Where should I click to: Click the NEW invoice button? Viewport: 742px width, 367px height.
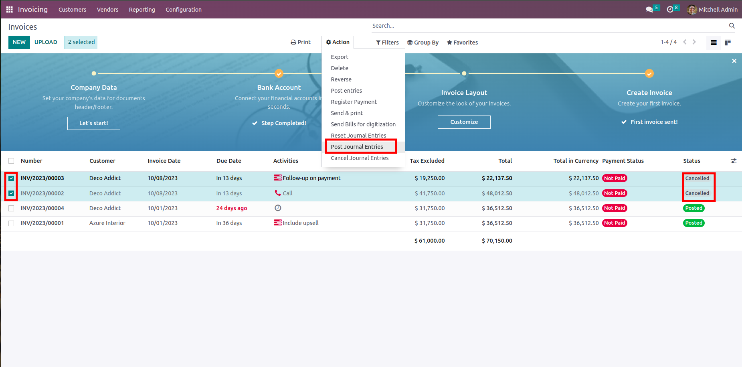[x=19, y=42]
